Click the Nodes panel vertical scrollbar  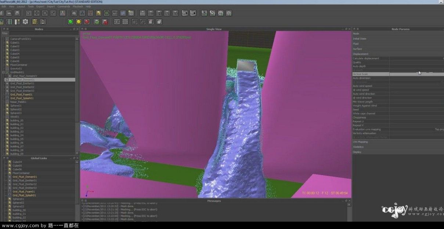(77, 95)
